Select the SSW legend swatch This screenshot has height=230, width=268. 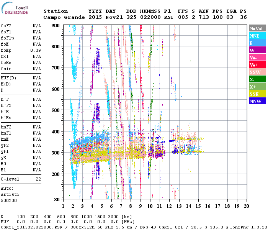pyautogui.click(x=257, y=72)
